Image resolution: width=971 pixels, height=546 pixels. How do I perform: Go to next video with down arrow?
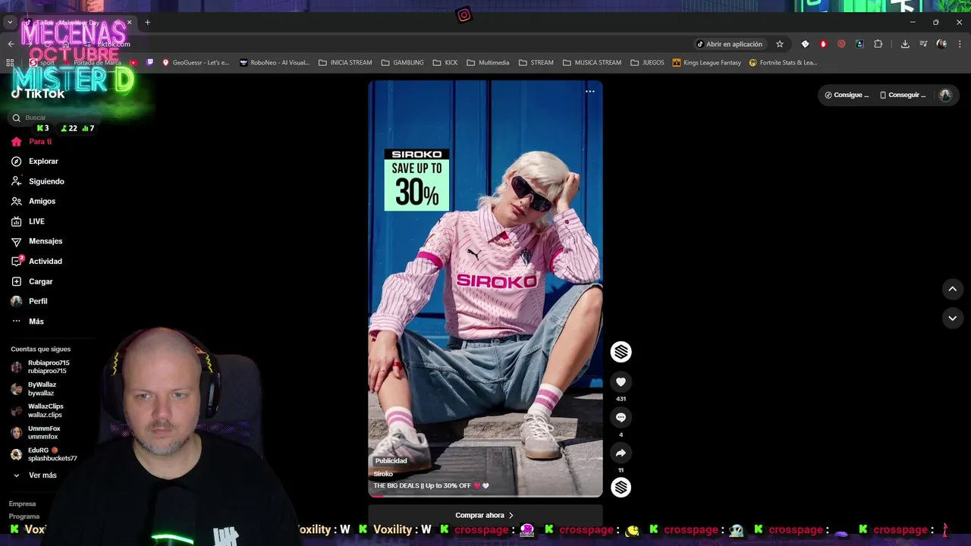click(x=952, y=318)
